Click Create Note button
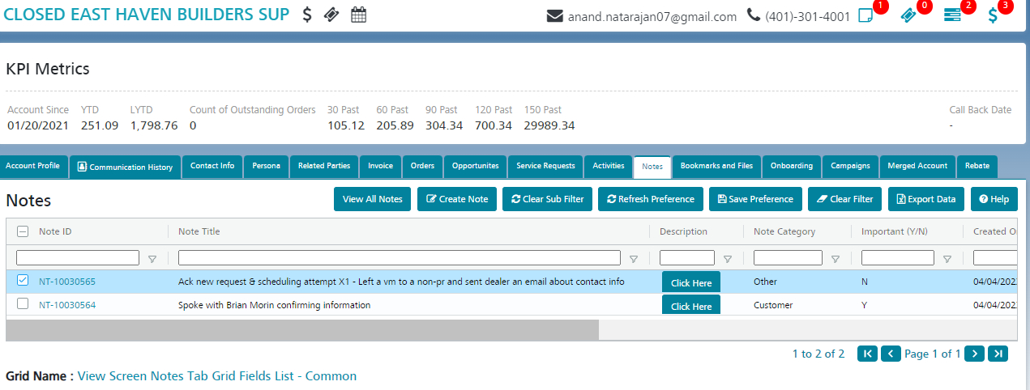This screenshot has height=390, width=1030. 457,199
